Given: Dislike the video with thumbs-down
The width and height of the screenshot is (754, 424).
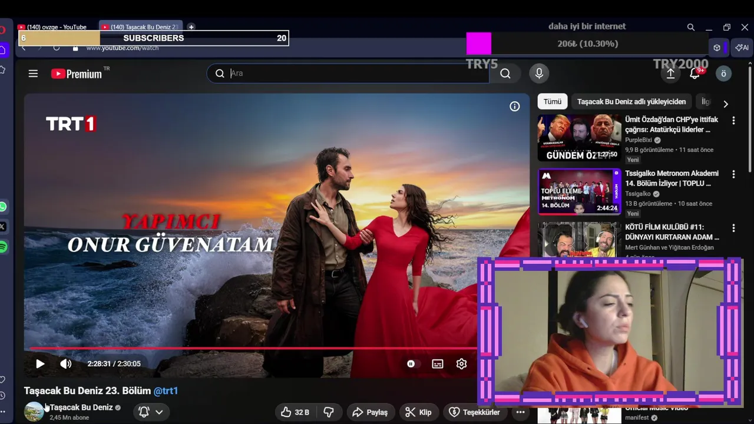Looking at the screenshot, I should (329, 412).
